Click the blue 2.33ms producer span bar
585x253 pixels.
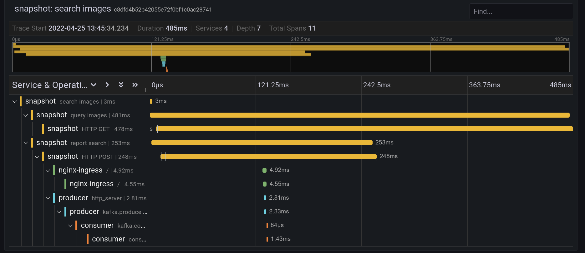click(265, 212)
